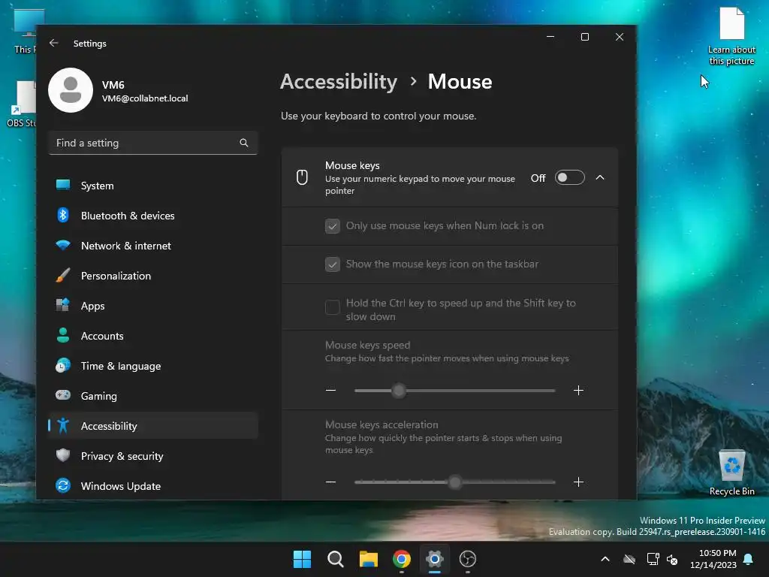Click the Windows Update refresh icon
769x577 pixels.
[x=63, y=486]
